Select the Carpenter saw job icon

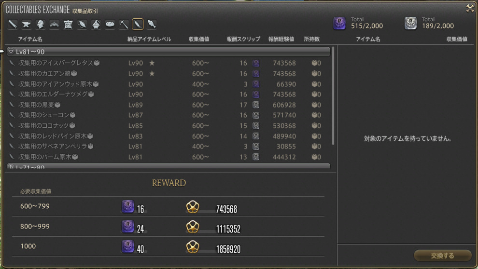13,24
